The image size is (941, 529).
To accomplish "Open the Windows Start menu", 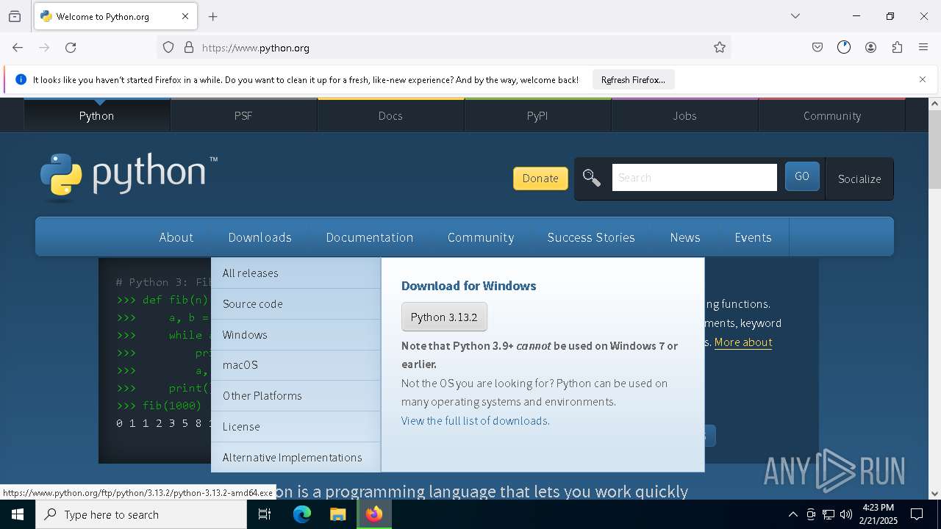I will point(18,514).
